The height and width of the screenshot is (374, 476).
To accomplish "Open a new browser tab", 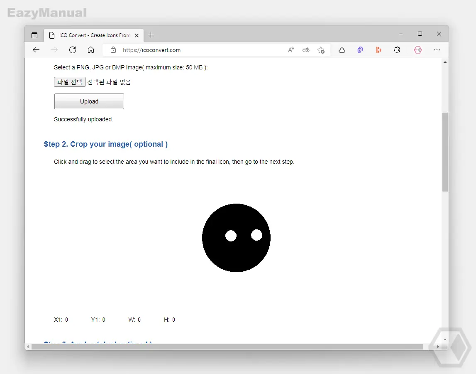I will (151, 35).
